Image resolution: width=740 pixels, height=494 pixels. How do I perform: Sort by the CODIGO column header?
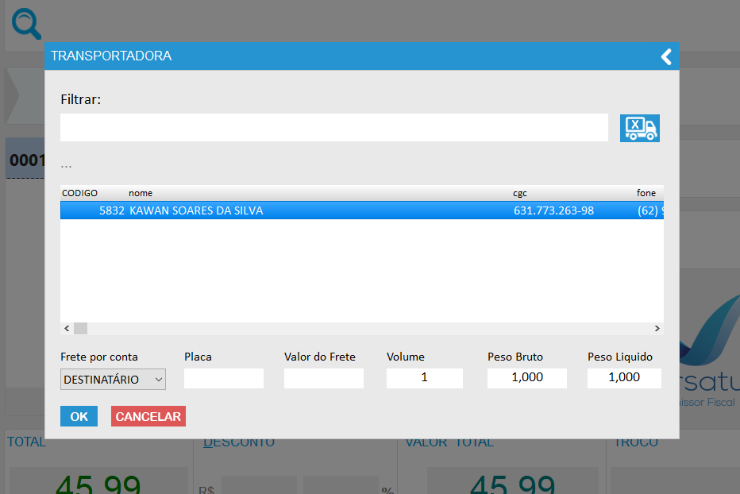(x=79, y=193)
